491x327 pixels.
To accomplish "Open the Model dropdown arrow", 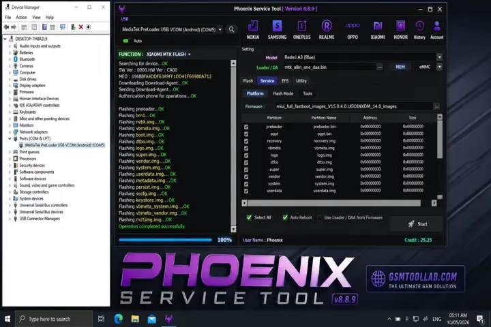I will click(x=440, y=57).
